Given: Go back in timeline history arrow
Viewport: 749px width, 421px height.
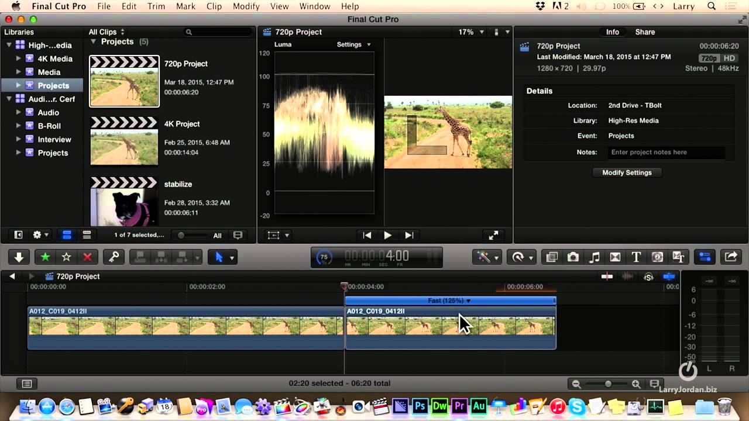Looking at the screenshot, I should [12, 276].
